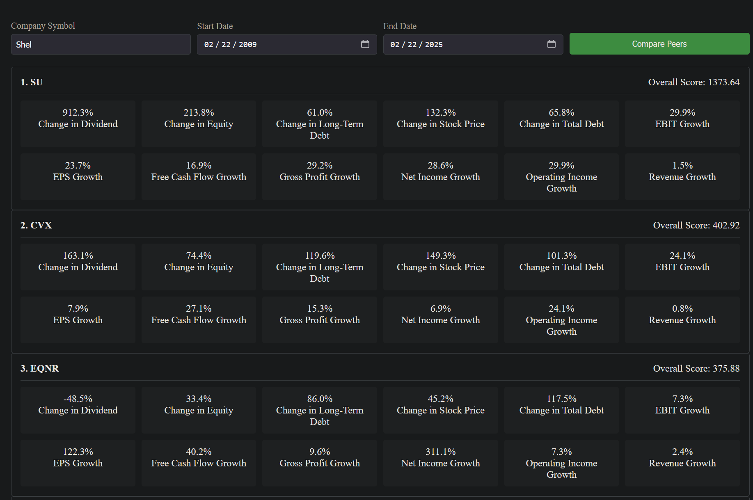Click SU's 1.5% Revenue Growth card
This screenshot has height=500, width=753.
[x=682, y=177]
